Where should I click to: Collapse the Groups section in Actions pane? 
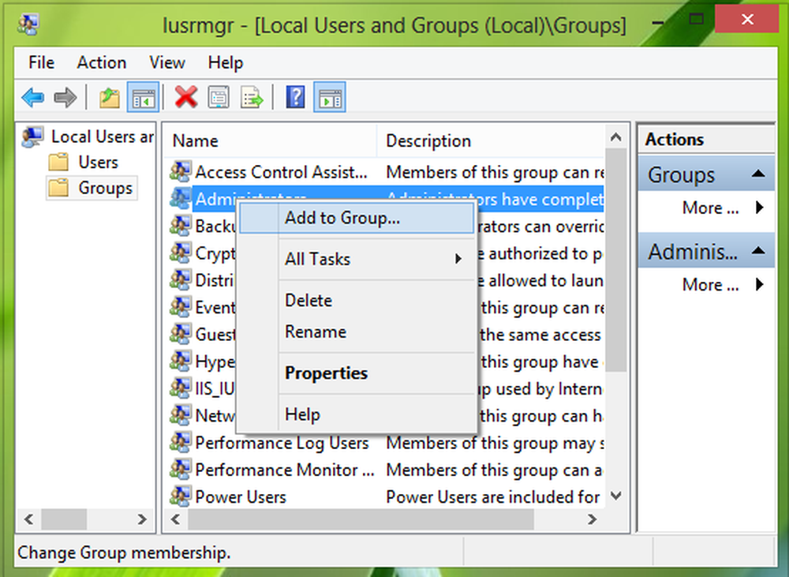[757, 174]
